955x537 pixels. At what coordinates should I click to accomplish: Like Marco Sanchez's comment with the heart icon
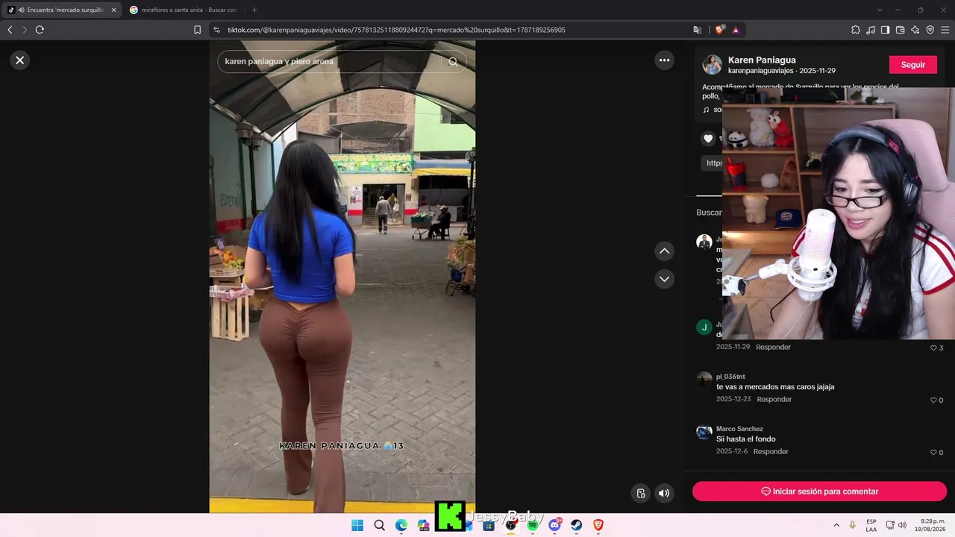coord(933,453)
